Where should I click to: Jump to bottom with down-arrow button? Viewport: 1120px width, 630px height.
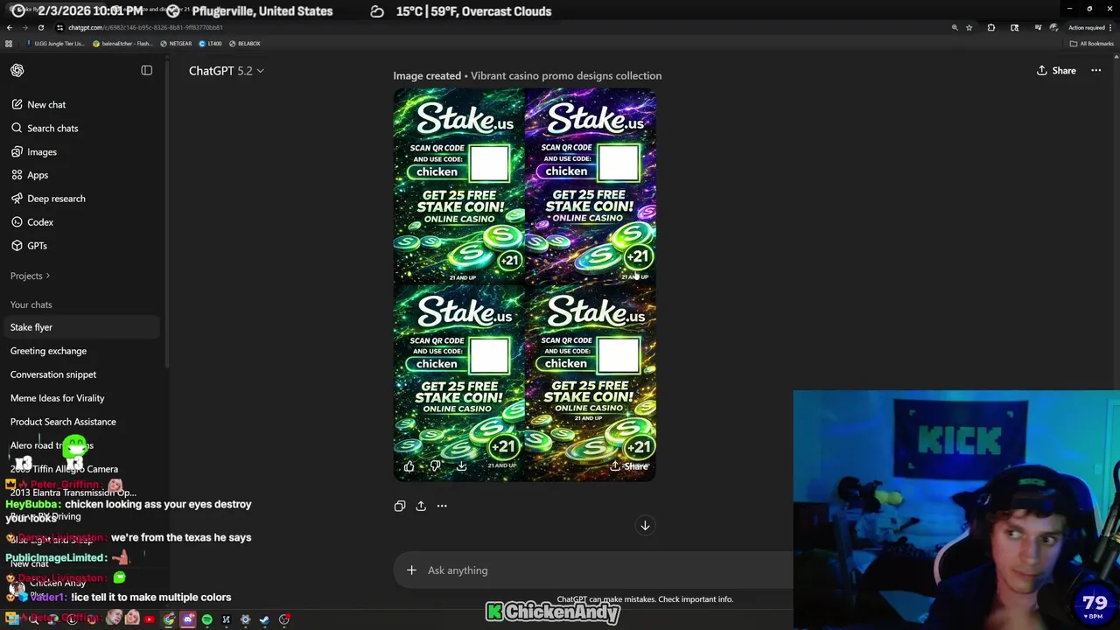(645, 526)
